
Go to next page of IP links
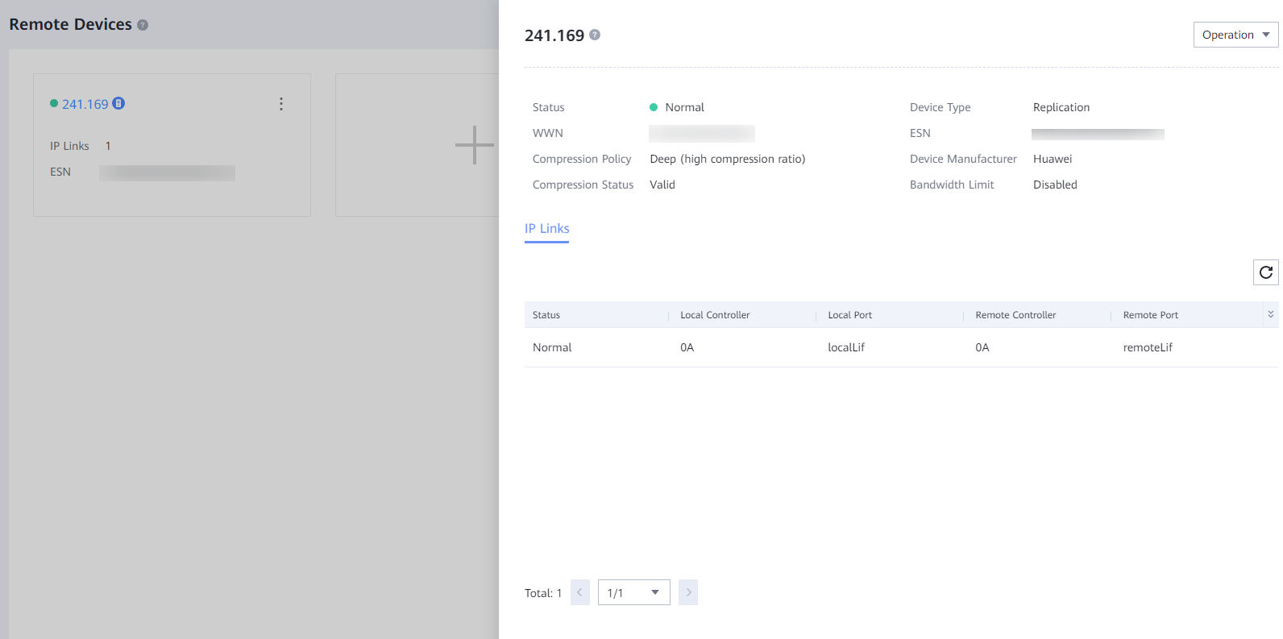click(x=687, y=592)
